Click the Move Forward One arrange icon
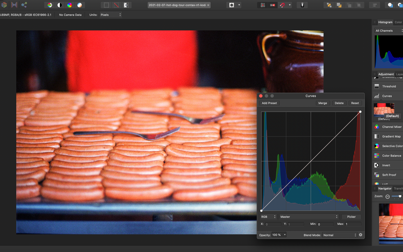Viewport: 403px width, 252px height. [x=349, y=5]
